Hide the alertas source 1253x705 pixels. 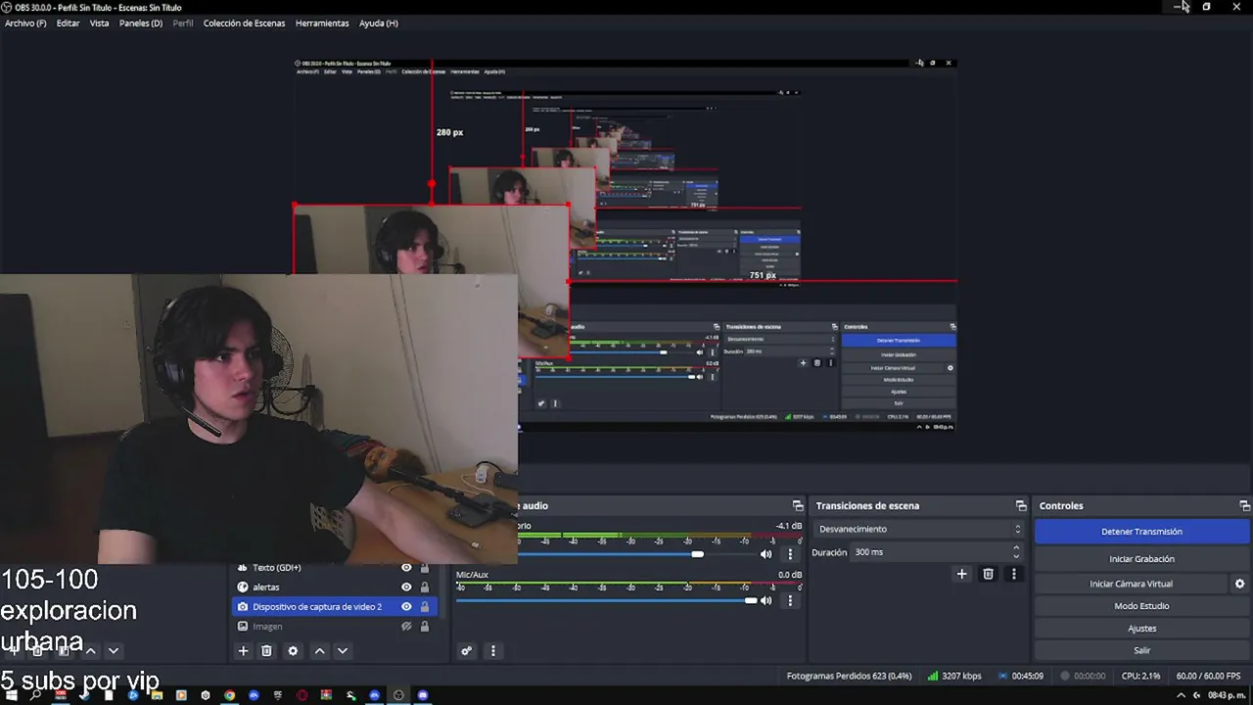click(x=406, y=587)
